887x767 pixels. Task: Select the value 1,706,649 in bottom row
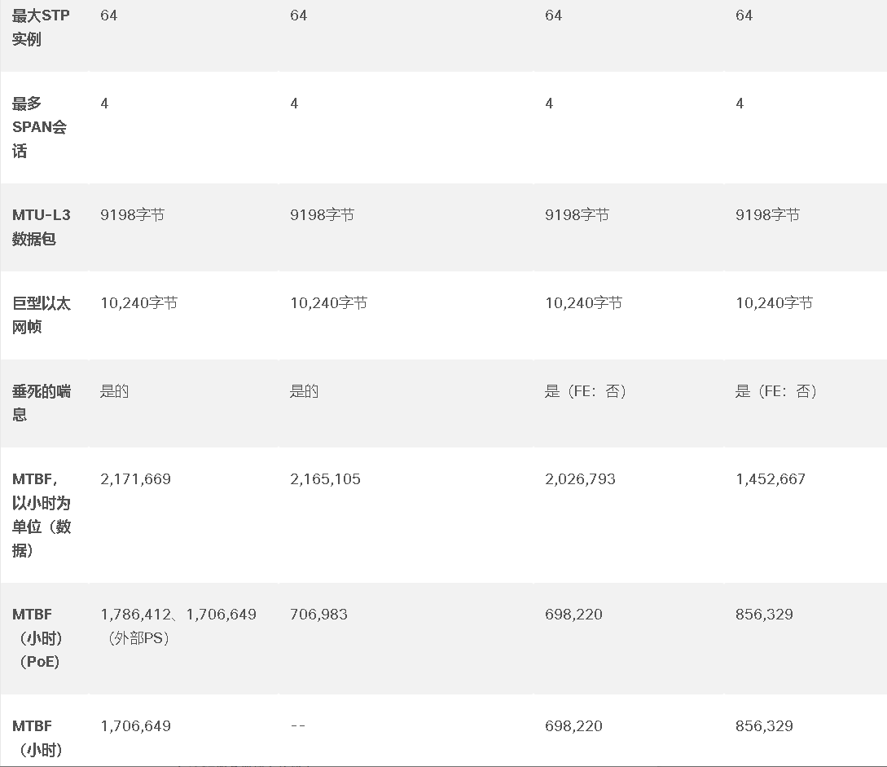[135, 725]
